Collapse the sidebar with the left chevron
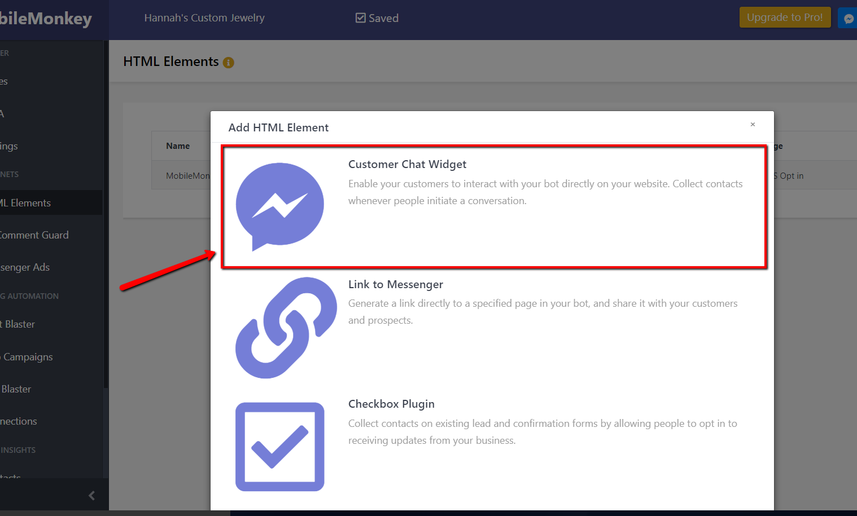The width and height of the screenshot is (857, 516). click(91, 496)
